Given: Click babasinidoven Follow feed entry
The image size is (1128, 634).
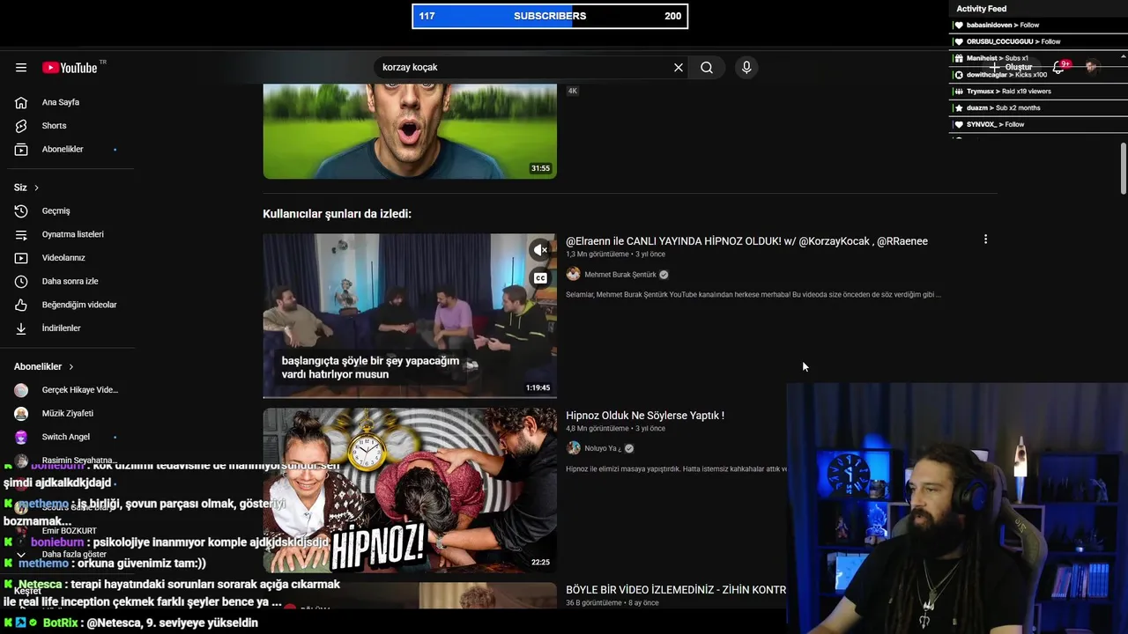Looking at the screenshot, I should click(1038, 25).
